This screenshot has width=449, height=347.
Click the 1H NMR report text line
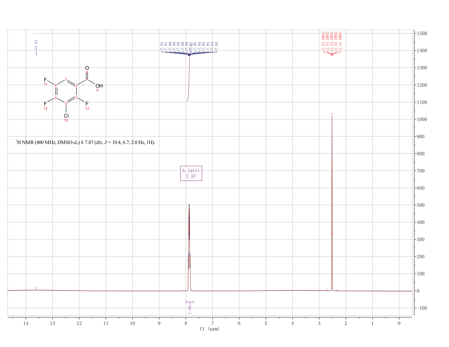click(85, 142)
